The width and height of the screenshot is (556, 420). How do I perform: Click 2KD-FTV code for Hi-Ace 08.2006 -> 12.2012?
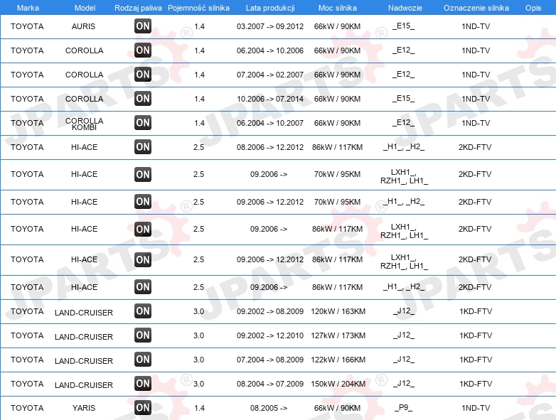pos(475,147)
